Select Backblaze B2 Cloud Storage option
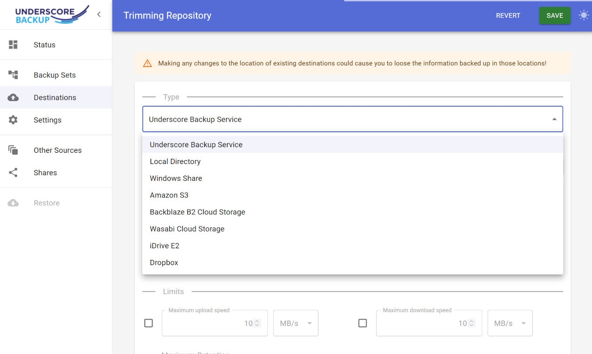This screenshot has height=354, width=592. [x=353, y=212]
